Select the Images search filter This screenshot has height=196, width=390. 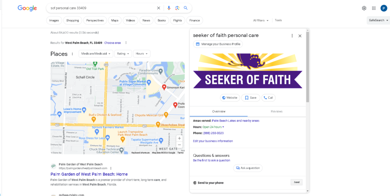coord(54,21)
